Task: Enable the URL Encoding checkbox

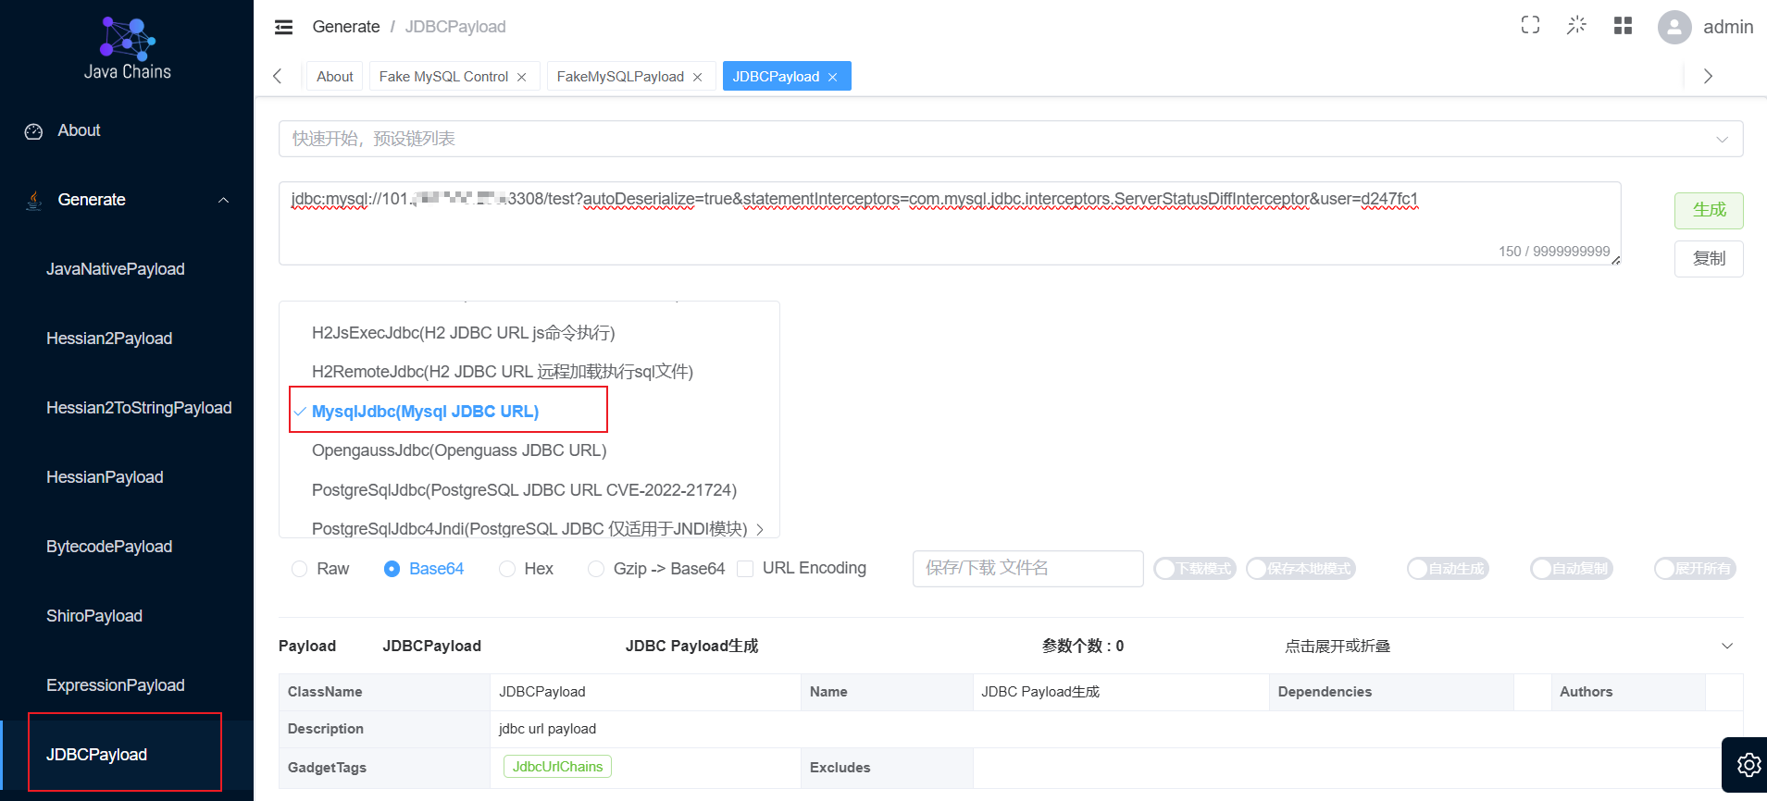Action: (745, 569)
